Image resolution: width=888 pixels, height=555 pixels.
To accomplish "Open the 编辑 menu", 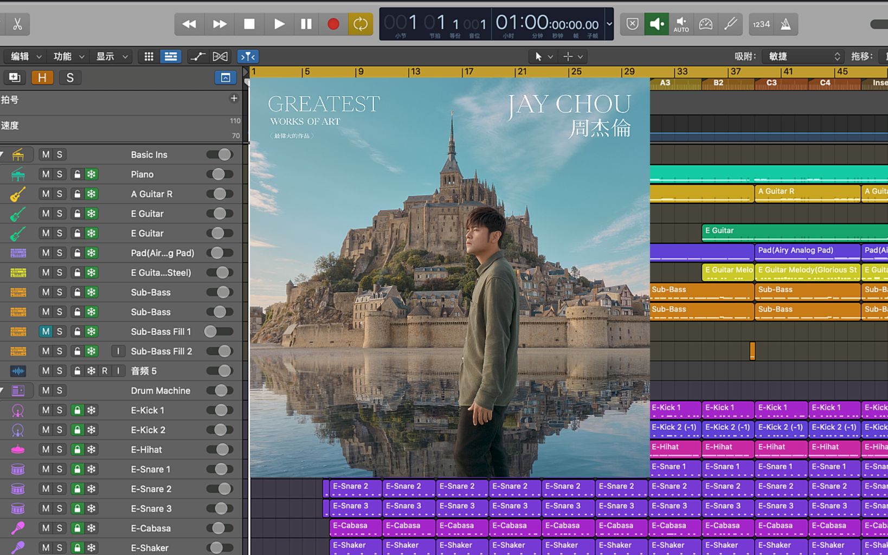I will (26, 56).
